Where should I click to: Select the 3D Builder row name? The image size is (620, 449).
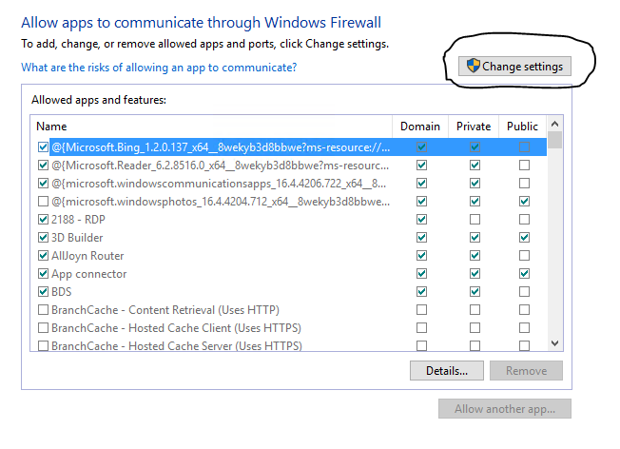[x=77, y=238]
